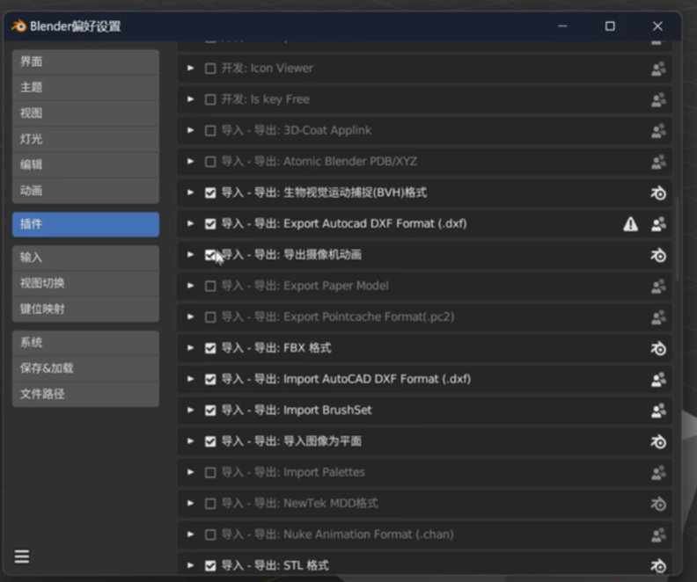Viewport: 697px width, 582px height.
Task: Uncheck the 导出摄像机动画 add-on checkbox
Action: pos(210,255)
